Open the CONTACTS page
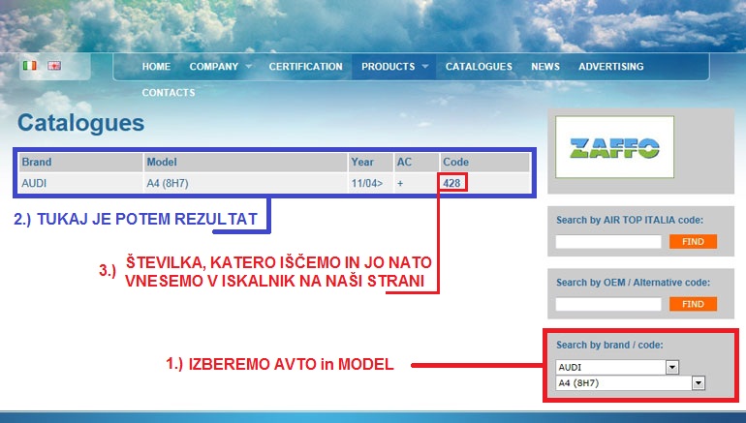Screen dimensions: 746x423 click(169, 93)
